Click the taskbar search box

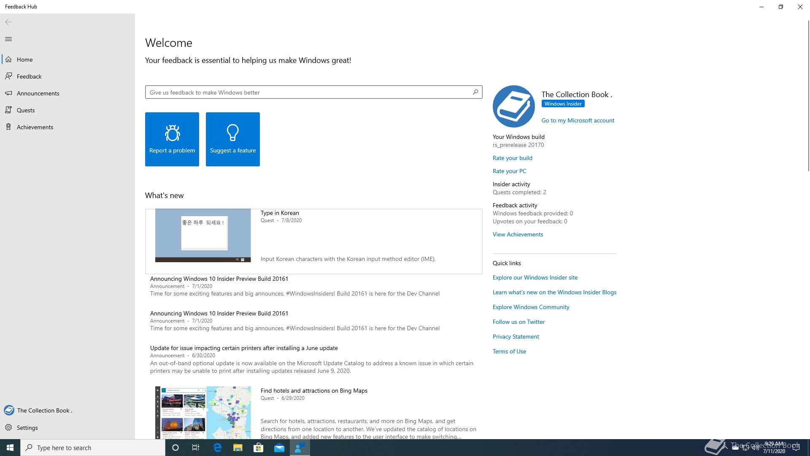tap(93, 448)
